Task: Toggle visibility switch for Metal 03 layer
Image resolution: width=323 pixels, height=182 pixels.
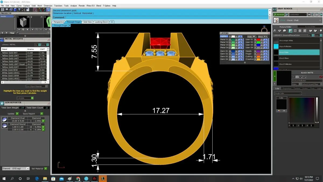Action: point(240,45)
